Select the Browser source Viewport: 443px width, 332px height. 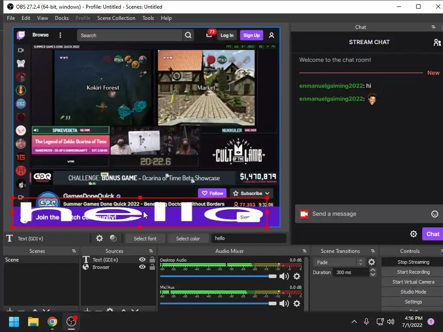101,267
